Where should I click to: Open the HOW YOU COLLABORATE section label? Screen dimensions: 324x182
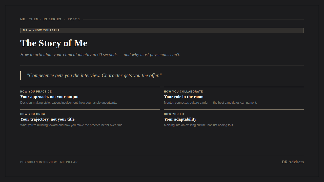coord(184,92)
